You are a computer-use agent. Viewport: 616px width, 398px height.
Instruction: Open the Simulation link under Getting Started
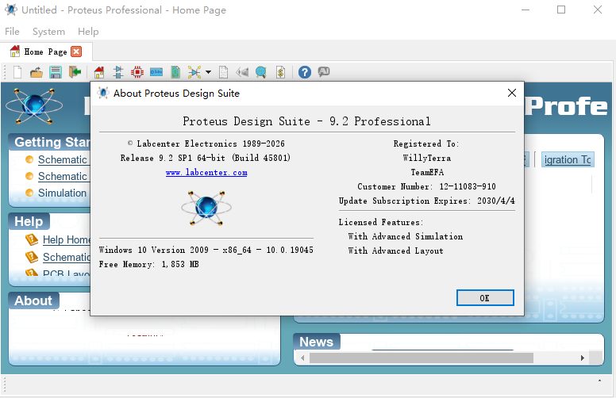click(62, 193)
